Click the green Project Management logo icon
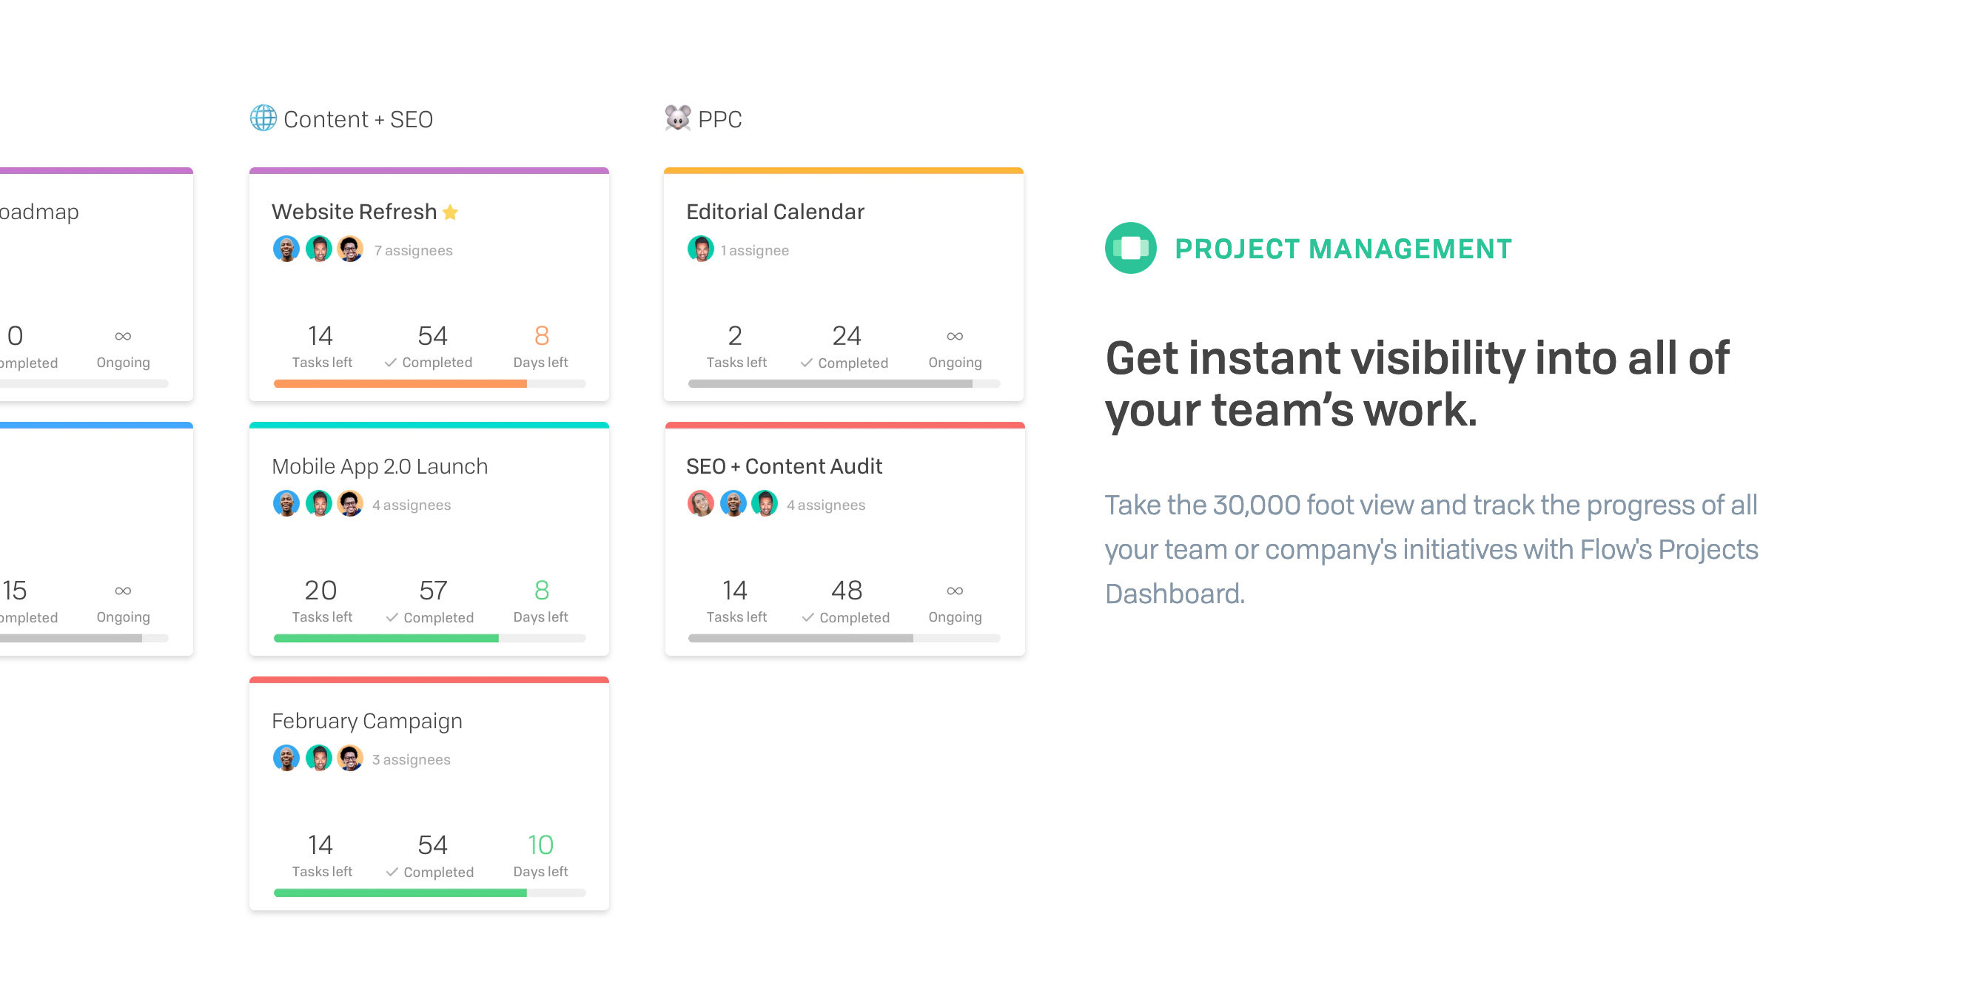This screenshot has width=1988, height=1008. (x=1131, y=248)
